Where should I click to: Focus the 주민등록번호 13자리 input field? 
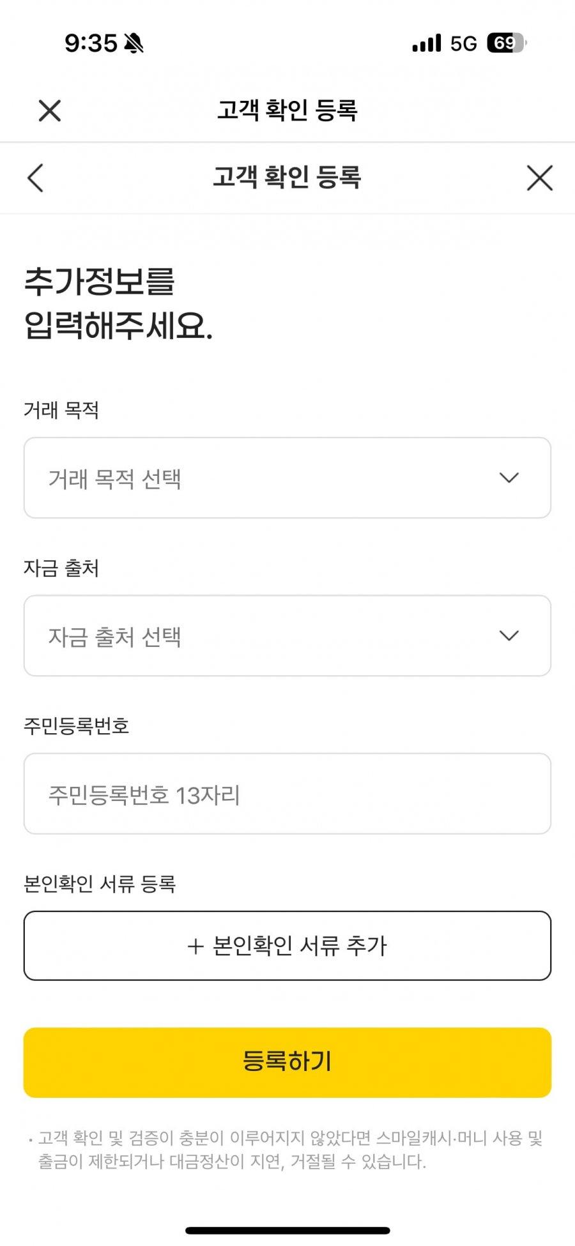click(287, 793)
